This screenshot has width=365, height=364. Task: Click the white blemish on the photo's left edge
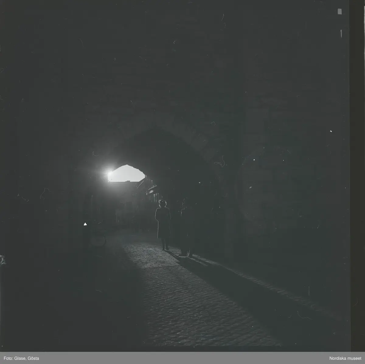2,260
